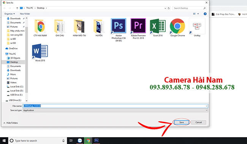This screenshot has height=144, width=247.
Task: Select This PC in navigation pane
Action: coord(11,54)
